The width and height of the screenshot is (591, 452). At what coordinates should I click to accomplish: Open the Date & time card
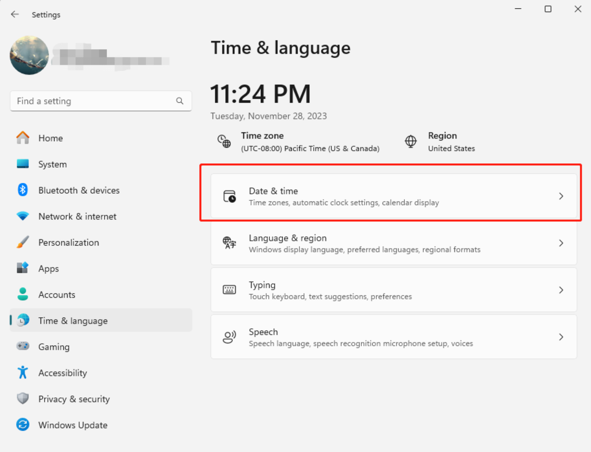394,196
